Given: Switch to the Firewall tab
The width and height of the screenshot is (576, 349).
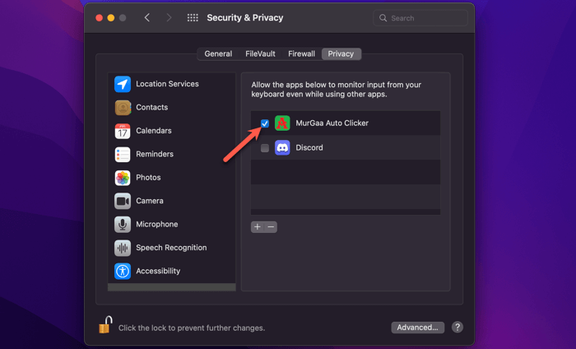Looking at the screenshot, I should 302,54.
